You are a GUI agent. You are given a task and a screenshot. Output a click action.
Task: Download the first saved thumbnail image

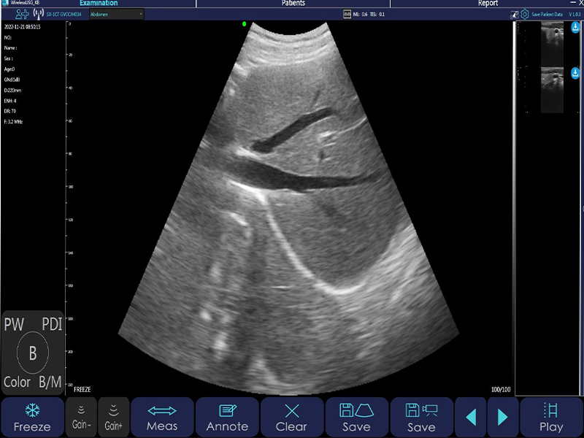click(x=575, y=28)
